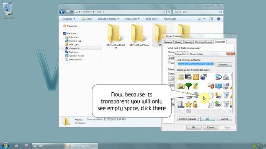Click Cancel in Movies Properties window
The height and width of the screenshot is (149, 266).
click(211, 127)
